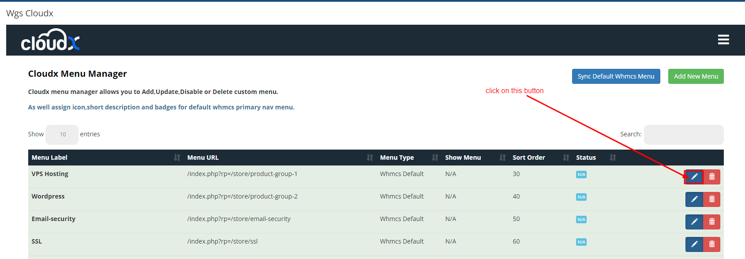Viewport: 745px width, 259px height.
Task: Sort table by Status column header
Action: [x=586, y=158]
